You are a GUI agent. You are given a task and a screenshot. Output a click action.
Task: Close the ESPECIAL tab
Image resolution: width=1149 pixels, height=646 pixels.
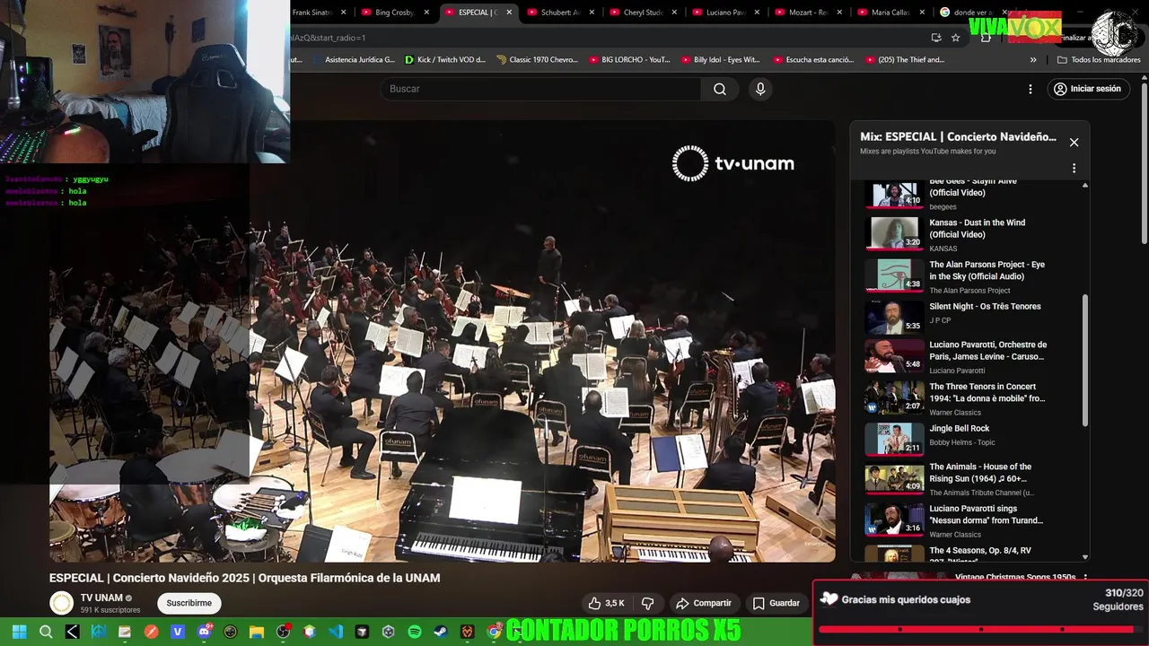click(509, 13)
